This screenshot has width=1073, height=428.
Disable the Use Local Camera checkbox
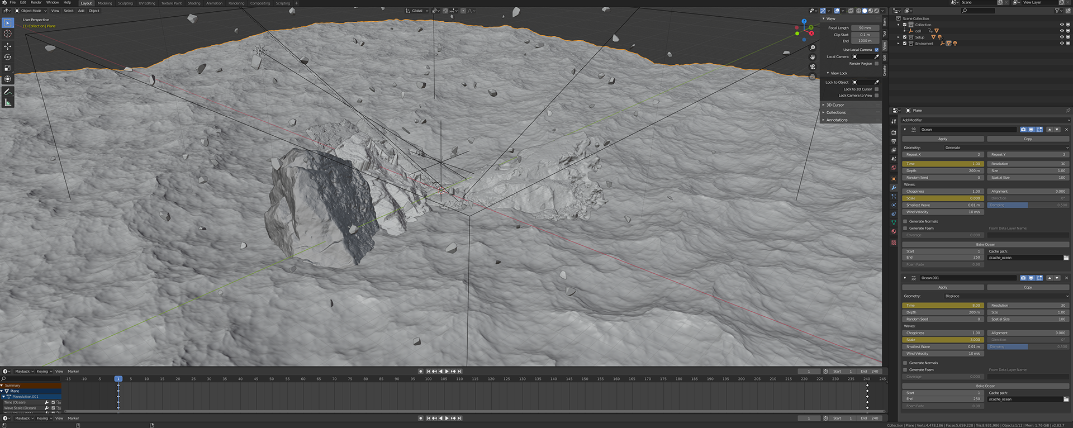[x=876, y=50]
